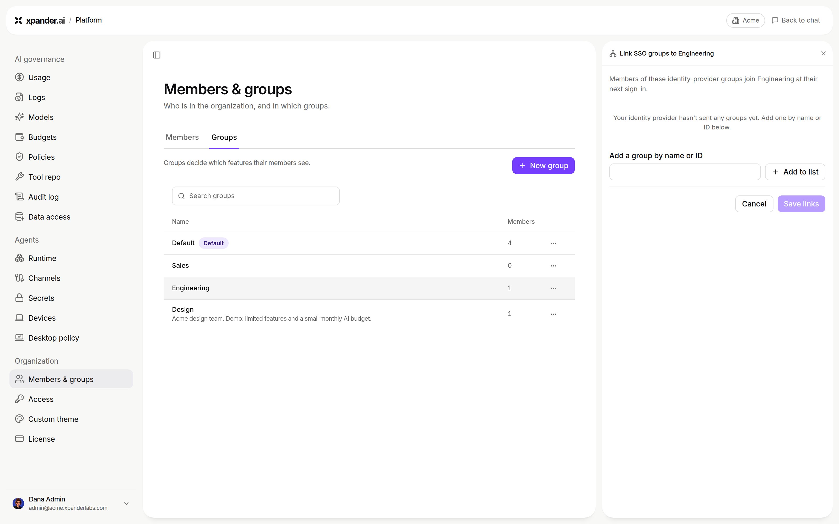839x524 pixels.
Task: Open the Audit log
Action: click(x=71, y=197)
